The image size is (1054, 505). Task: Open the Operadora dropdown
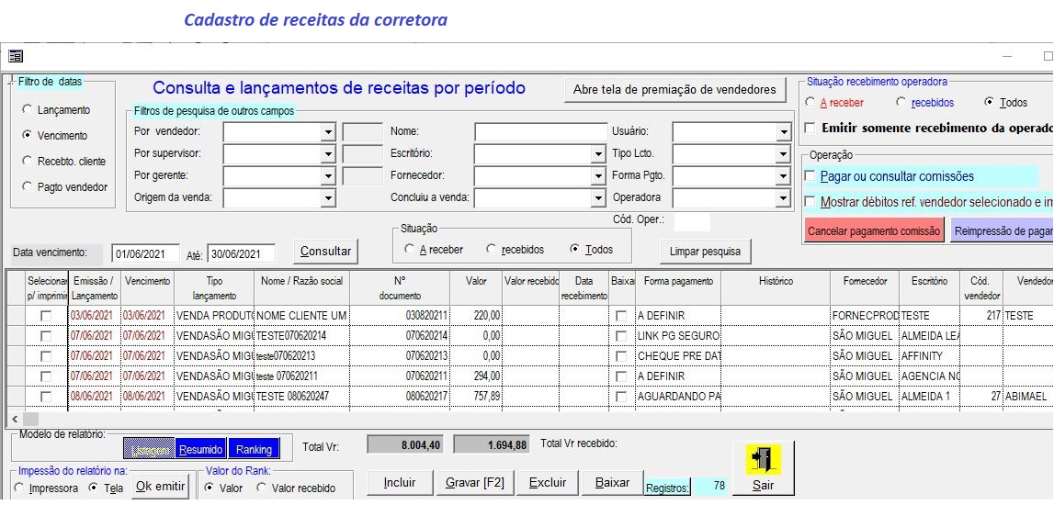(782, 198)
